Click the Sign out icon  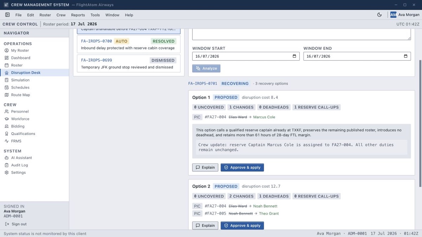tap(7, 224)
